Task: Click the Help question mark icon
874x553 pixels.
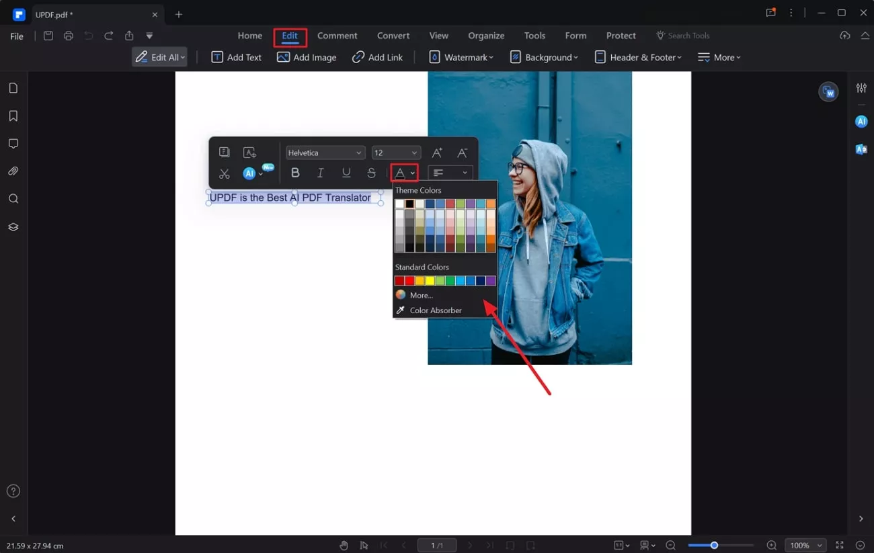Action: click(x=13, y=491)
